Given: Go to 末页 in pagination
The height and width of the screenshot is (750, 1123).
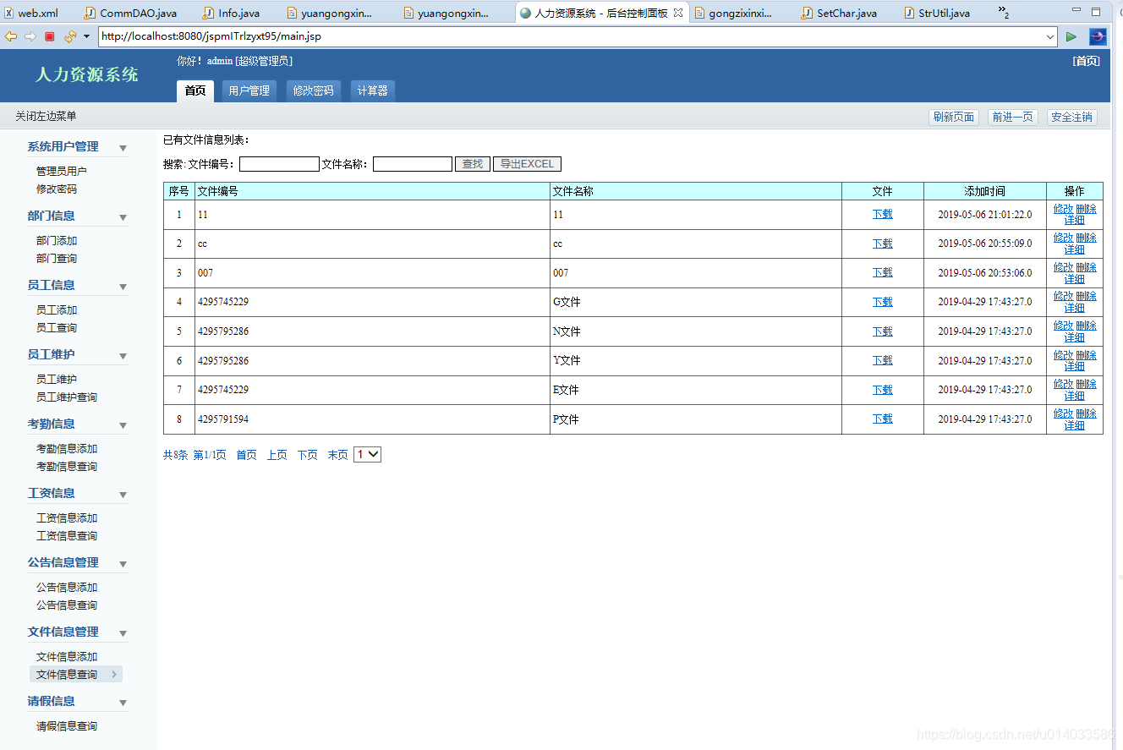Looking at the screenshot, I should coord(337,455).
